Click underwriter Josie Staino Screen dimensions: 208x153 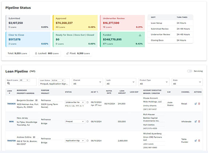coord(170,104)
